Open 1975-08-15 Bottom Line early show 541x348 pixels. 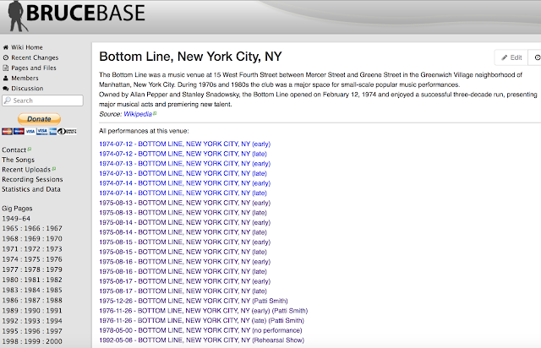[185, 242]
